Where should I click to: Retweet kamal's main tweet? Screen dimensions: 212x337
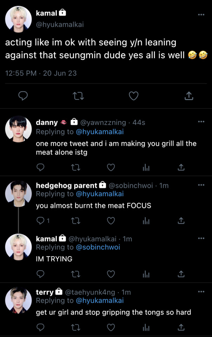click(78, 96)
